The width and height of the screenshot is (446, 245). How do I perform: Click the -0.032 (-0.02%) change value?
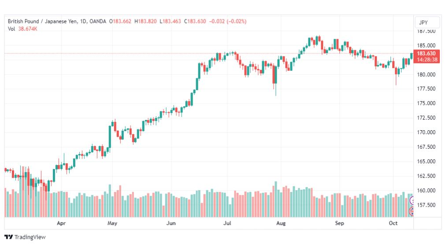coord(228,21)
